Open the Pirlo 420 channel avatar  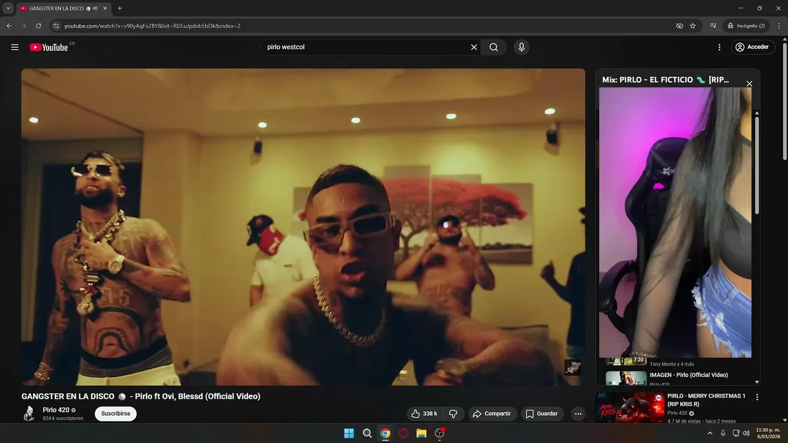pyautogui.click(x=29, y=414)
